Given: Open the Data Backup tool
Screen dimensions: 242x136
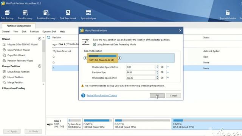Looking at the screenshot, I should pos(7,15).
